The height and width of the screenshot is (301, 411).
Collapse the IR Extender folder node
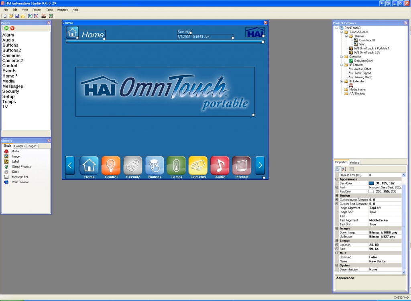point(342,81)
